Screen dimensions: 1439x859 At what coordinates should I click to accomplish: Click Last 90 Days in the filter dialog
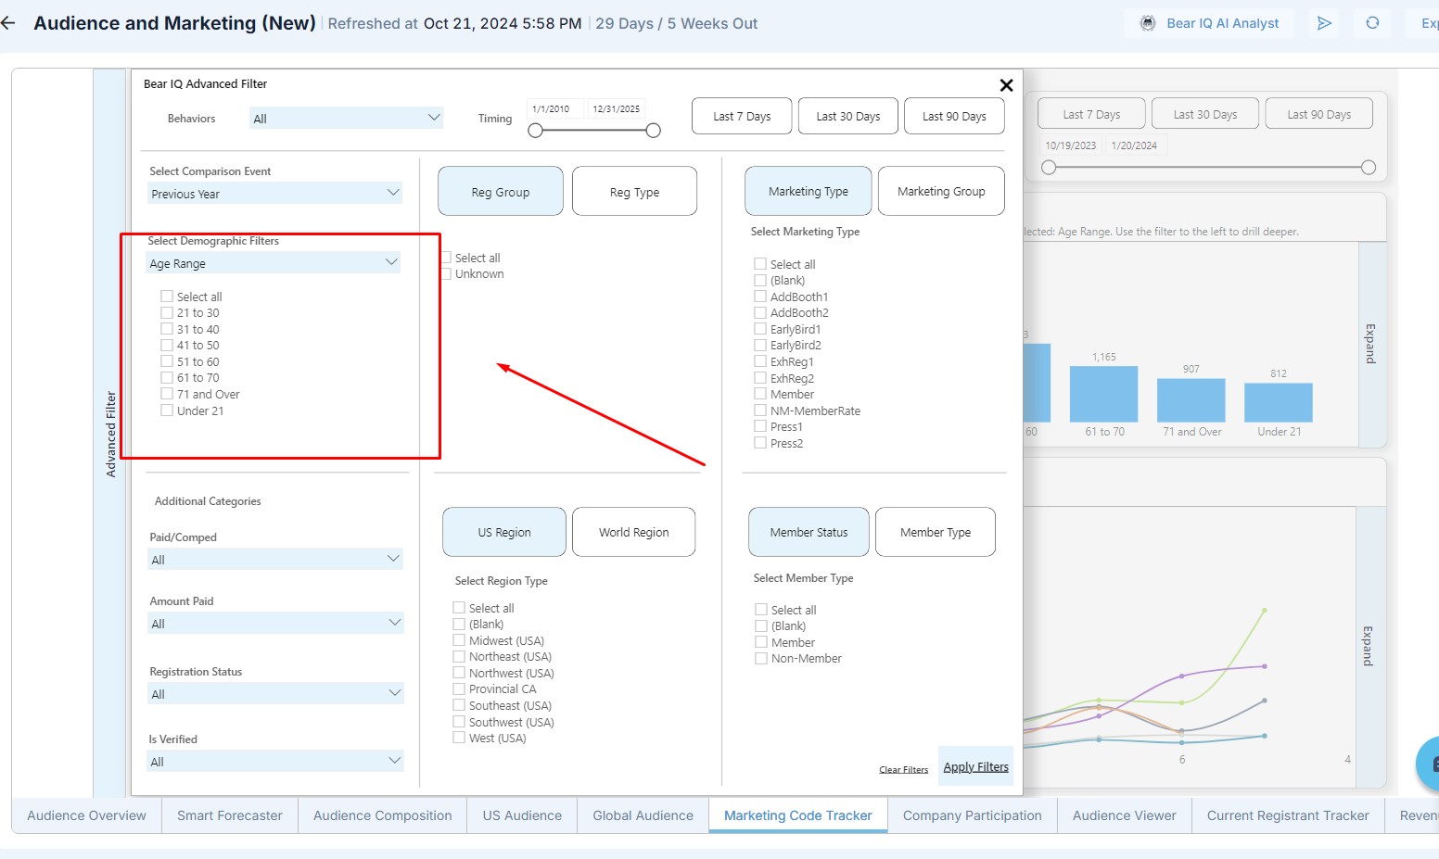pyautogui.click(x=954, y=116)
